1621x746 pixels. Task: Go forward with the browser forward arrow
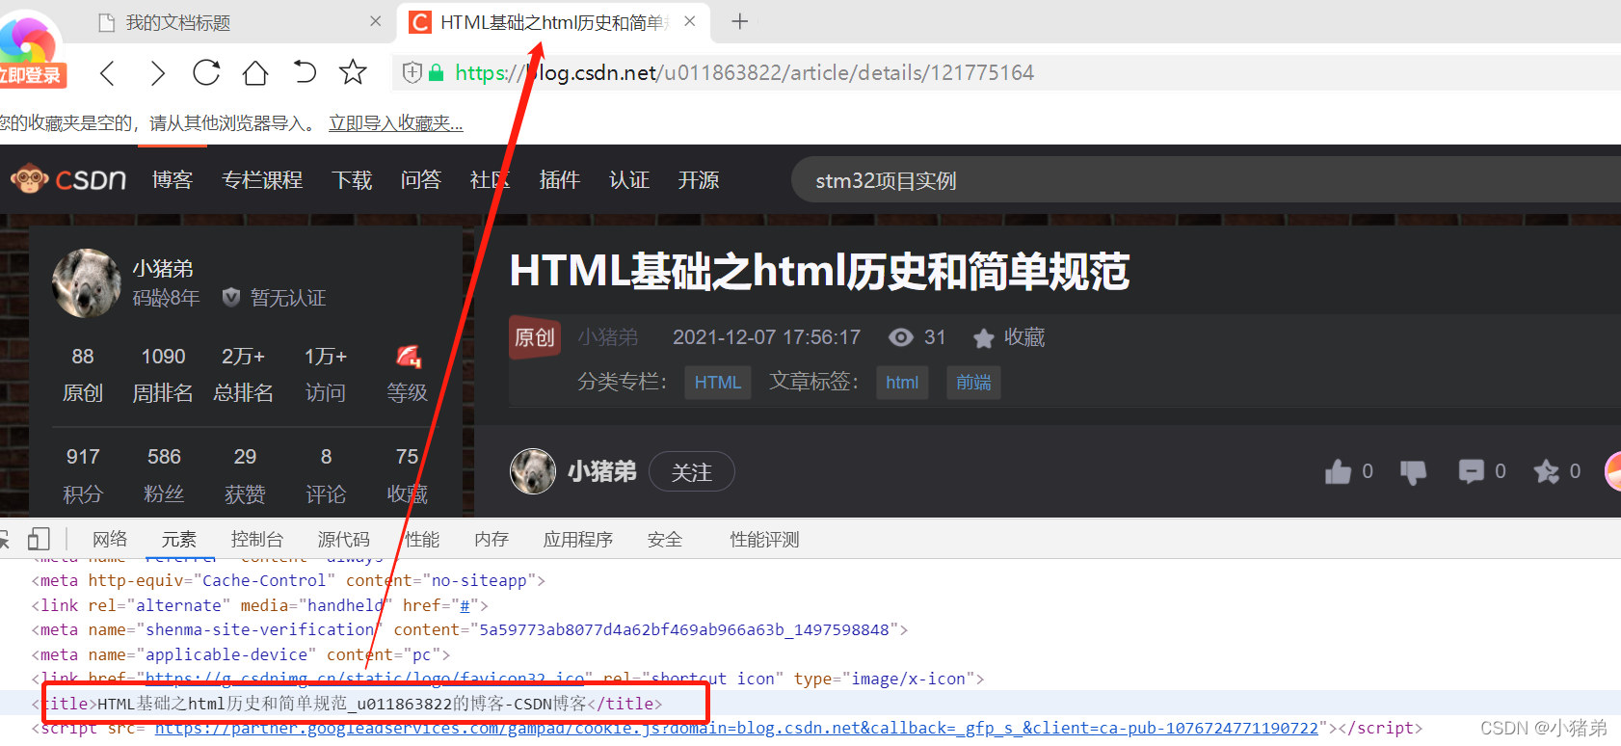tap(158, 72)
